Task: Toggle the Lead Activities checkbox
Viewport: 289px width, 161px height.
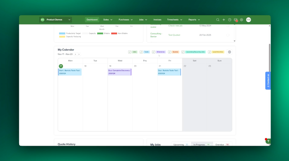Action: coord(210,52)
